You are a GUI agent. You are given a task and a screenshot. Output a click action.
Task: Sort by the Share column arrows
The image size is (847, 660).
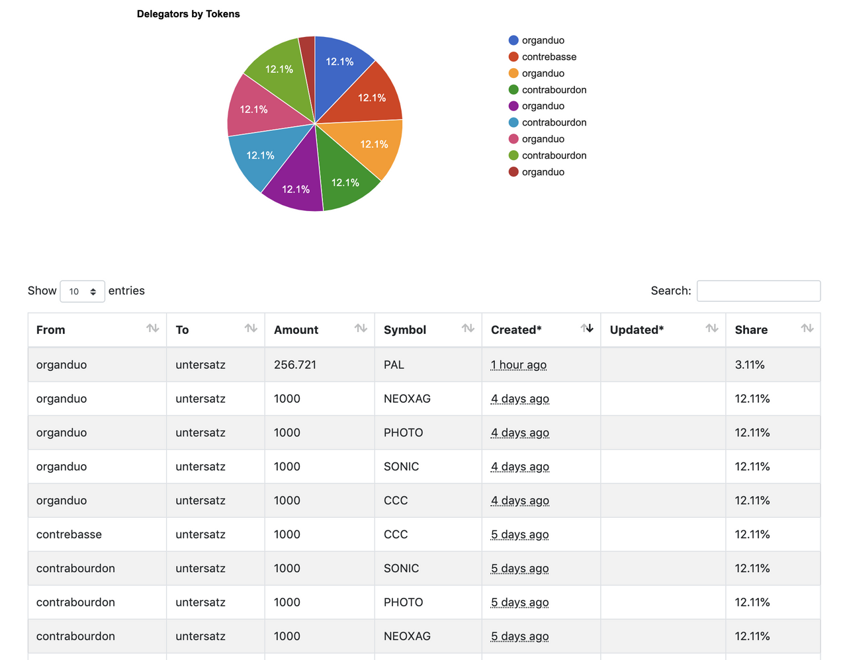pos(807,329)
